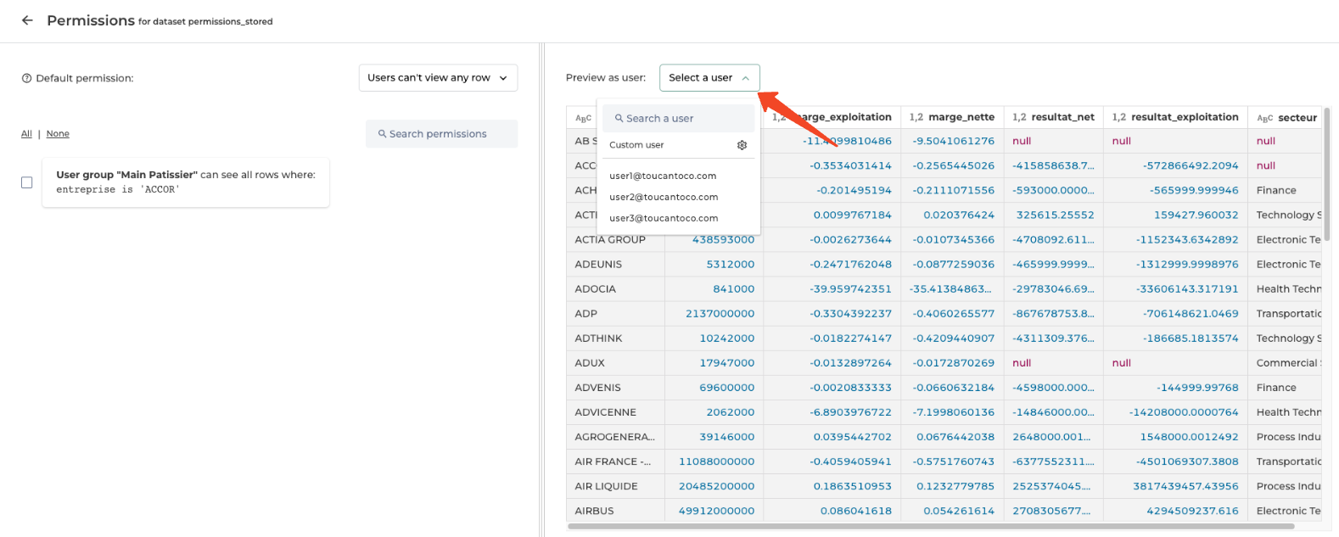Click the help icon beside Default permission

tap(27, 78)
